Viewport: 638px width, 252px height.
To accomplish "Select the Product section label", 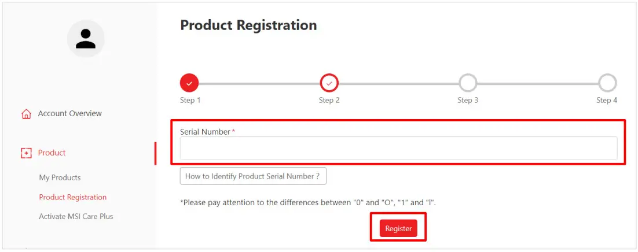I will coord(52,153).
